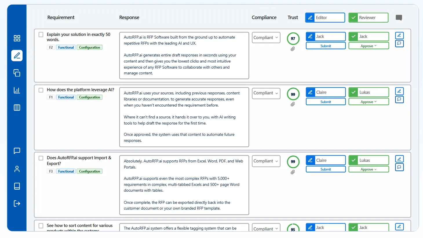Image resolution: width=423 pixels, height=238 pixels.
Task: Submit the 'leverage AI' response
Action: (326, 102)
